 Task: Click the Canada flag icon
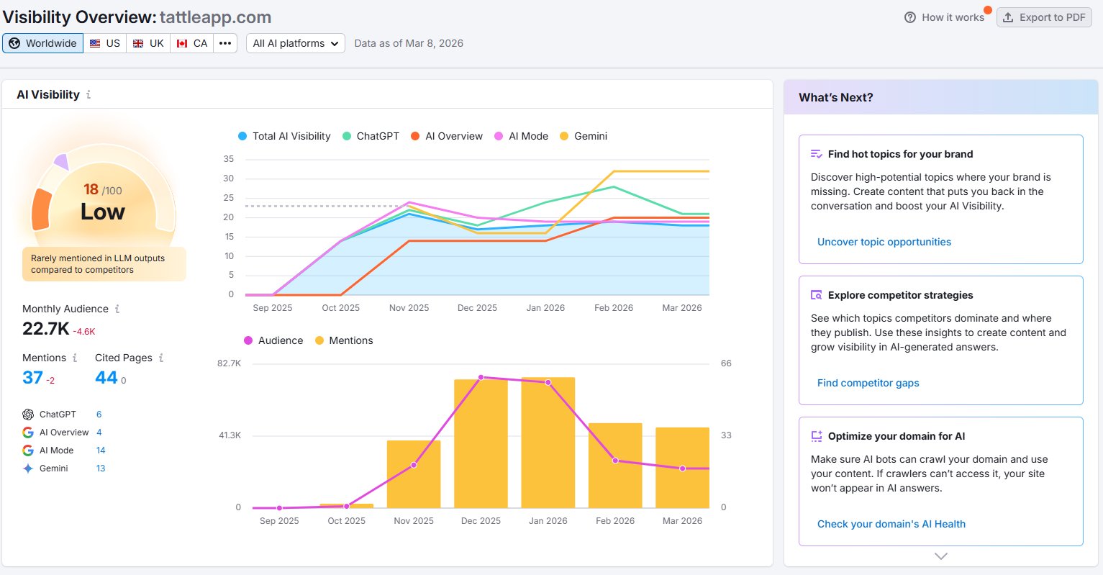[x=182, y=43]
